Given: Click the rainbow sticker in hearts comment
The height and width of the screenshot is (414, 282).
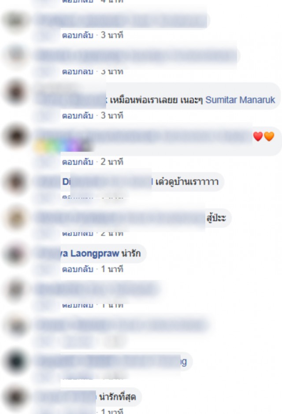Looking at the screenshot, I should [63, 145].
